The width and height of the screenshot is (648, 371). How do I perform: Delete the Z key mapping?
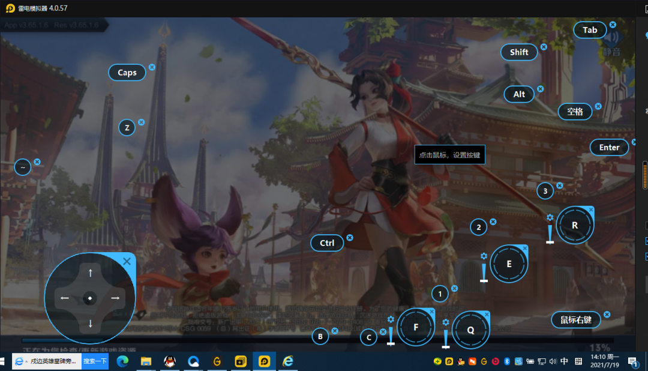point(142,122)
